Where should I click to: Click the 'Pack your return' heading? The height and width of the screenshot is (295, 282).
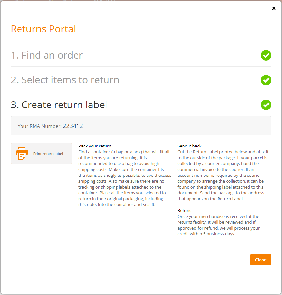tap(95, 146)
